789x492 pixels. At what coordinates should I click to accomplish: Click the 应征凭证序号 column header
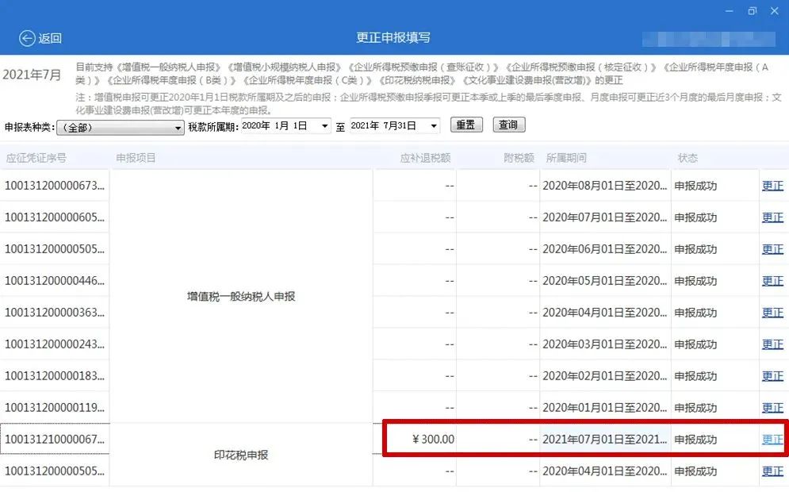(36, 158)
